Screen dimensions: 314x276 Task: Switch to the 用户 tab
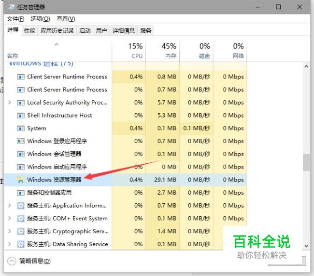[x=101, y=31]
